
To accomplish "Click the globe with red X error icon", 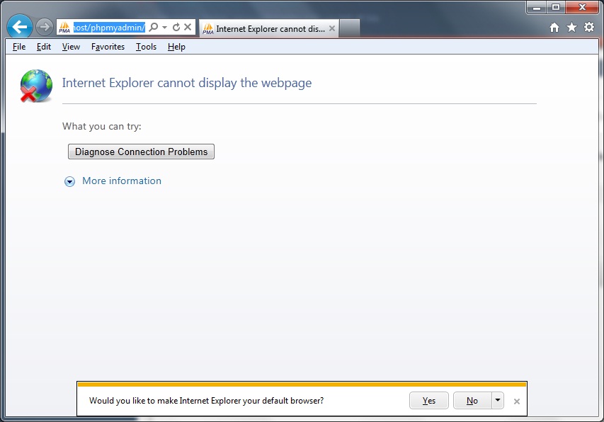I will (36, 86).
